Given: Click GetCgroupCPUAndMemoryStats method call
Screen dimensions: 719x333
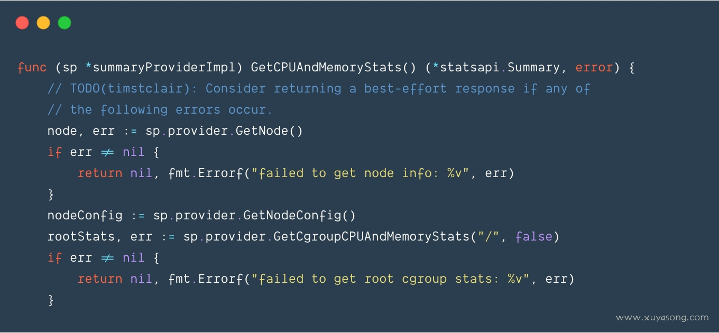Looking at the screenshot, I should 371,237.
